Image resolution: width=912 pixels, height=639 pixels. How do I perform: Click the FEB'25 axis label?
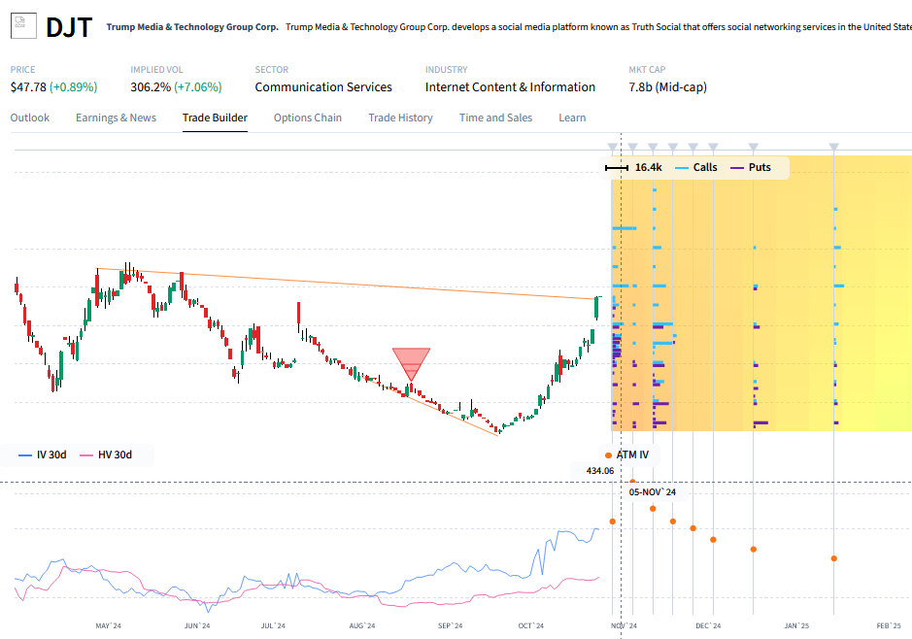[x=889, y=625]
